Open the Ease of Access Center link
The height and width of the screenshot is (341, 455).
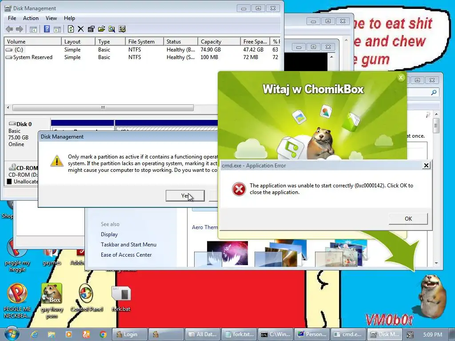pyautogui.click(x=126, y=254)
